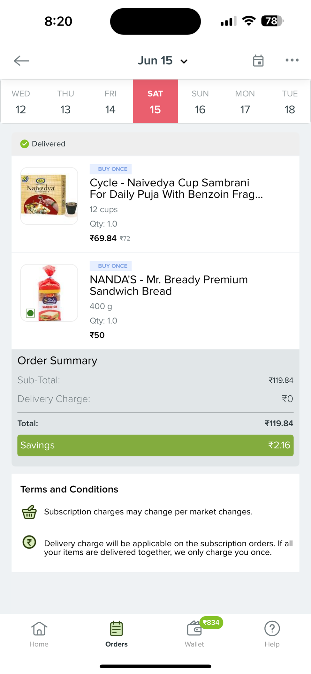Open Mr. Bready Sandwich Bread product image

click(x=49, y=293)
